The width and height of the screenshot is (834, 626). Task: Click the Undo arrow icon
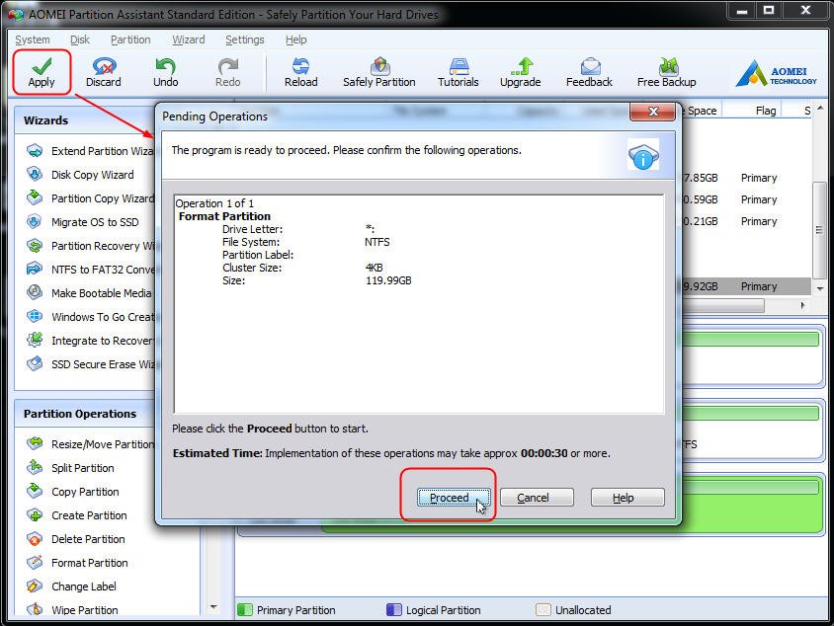[x=165, y=66]
